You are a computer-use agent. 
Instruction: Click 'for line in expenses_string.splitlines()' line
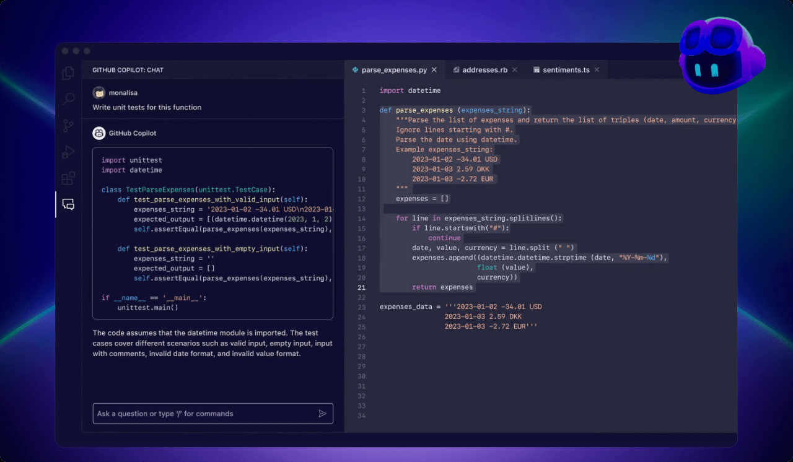click(x=479, y=219)
